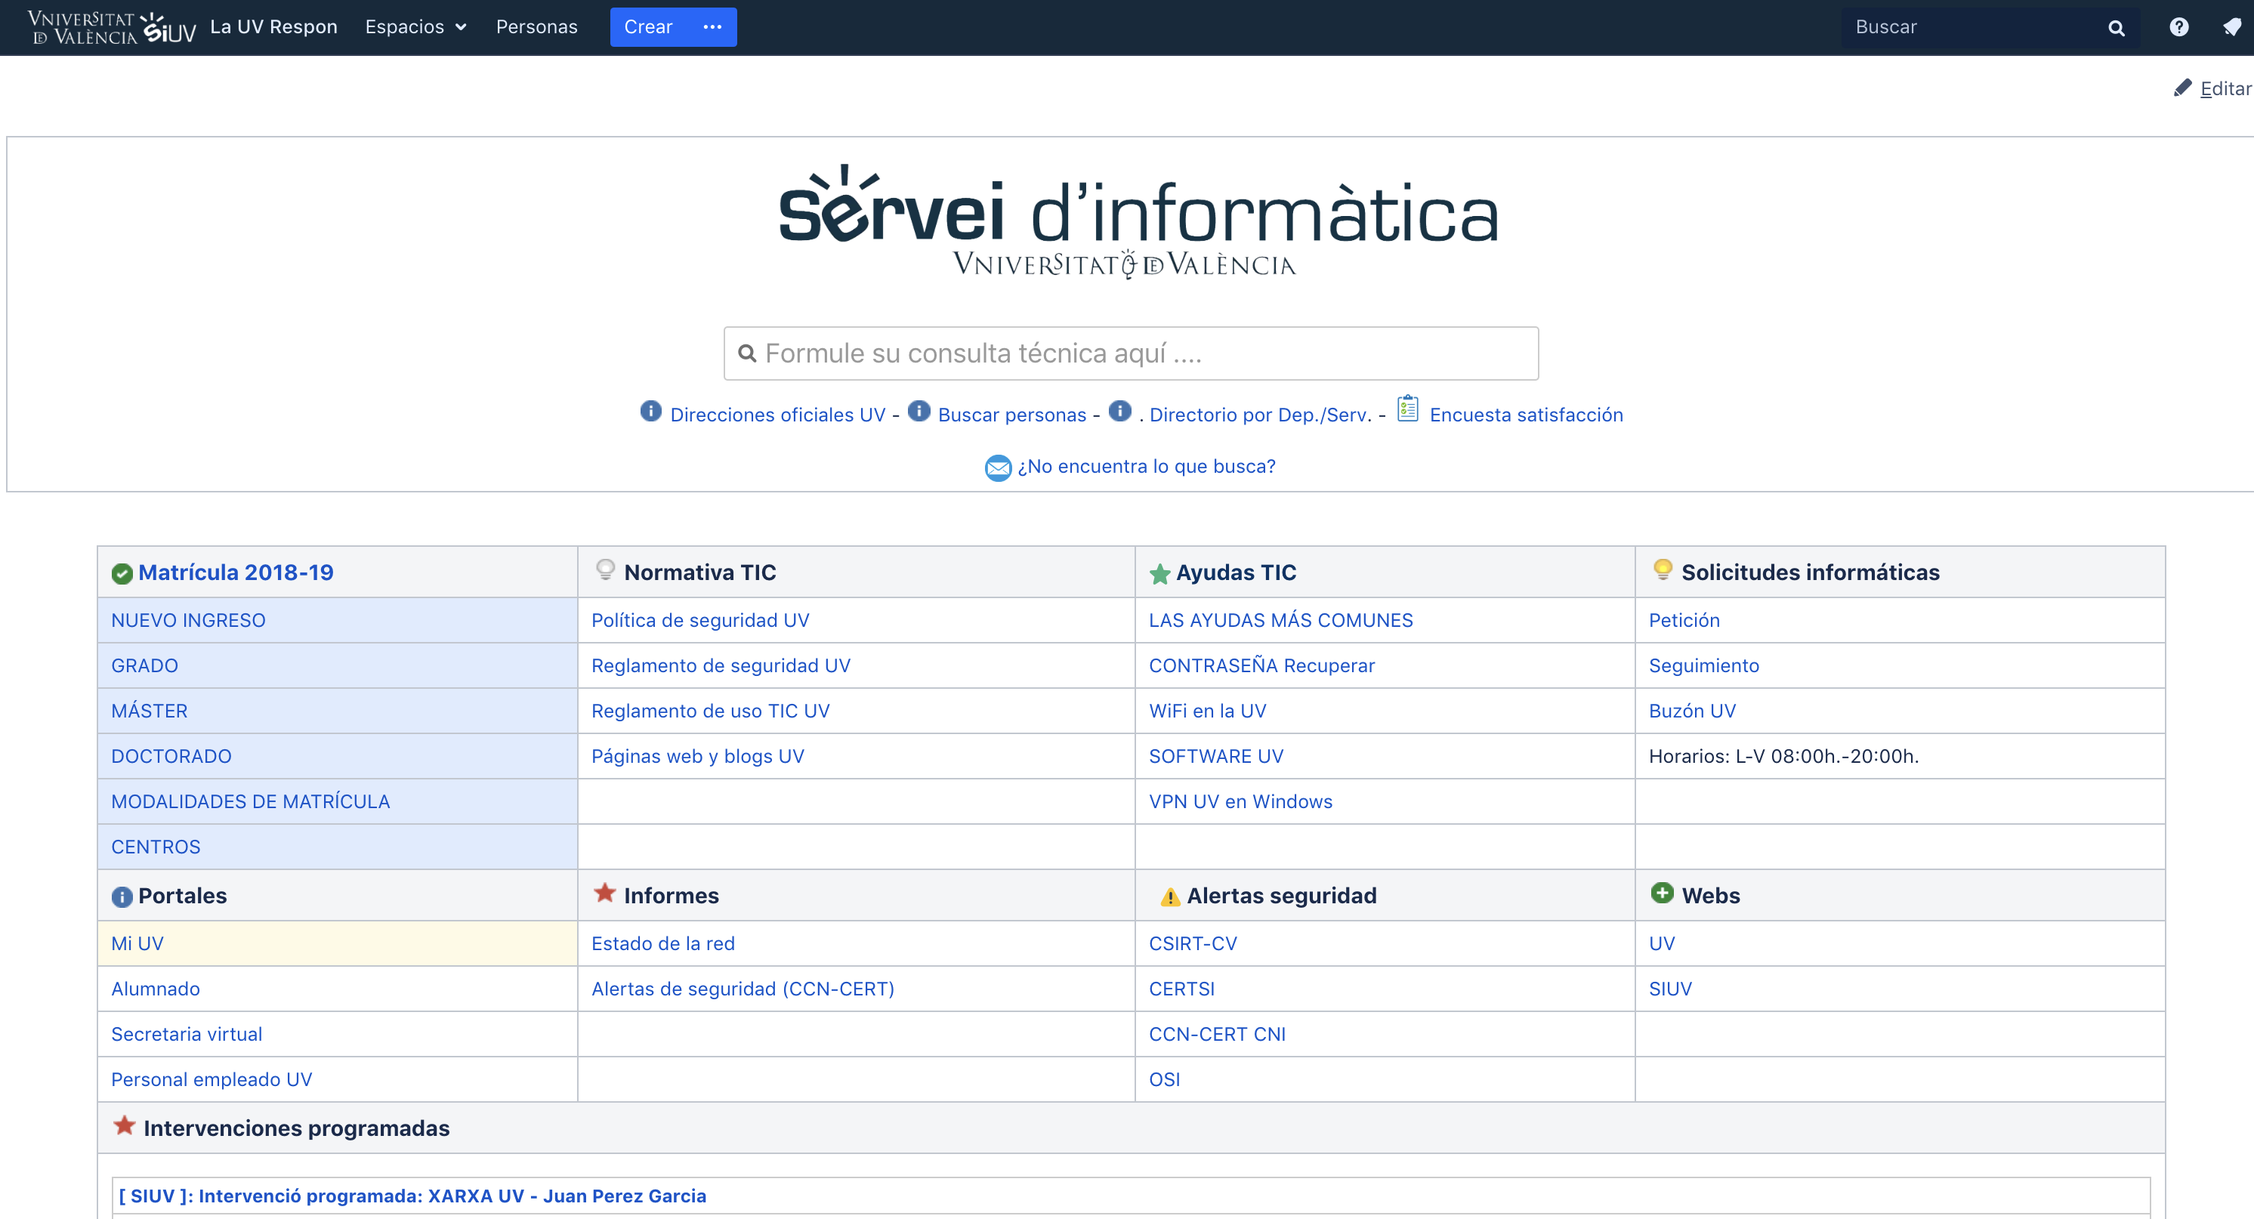Click the green check icon beside Matrícula
Image resolution: width=2254 pixels, height=1219 pixels.
[122, 574]
